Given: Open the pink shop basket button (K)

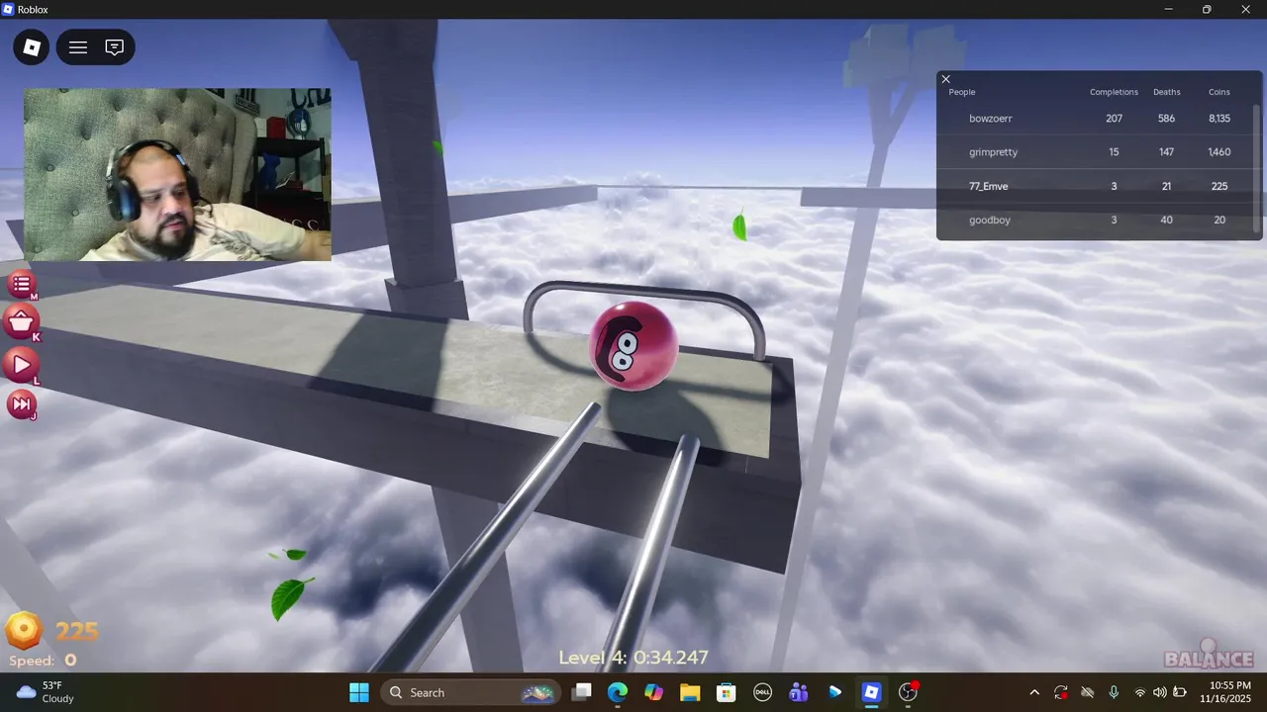Looking at the screenshot, I should [22, 322].
